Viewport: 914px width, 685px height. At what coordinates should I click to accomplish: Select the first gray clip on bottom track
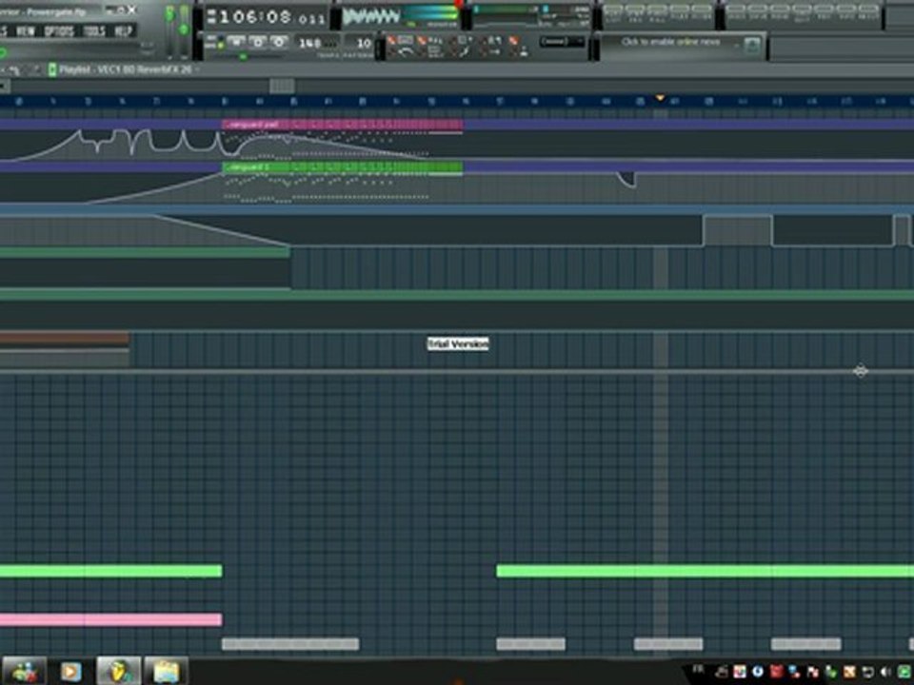pos(290,644)
